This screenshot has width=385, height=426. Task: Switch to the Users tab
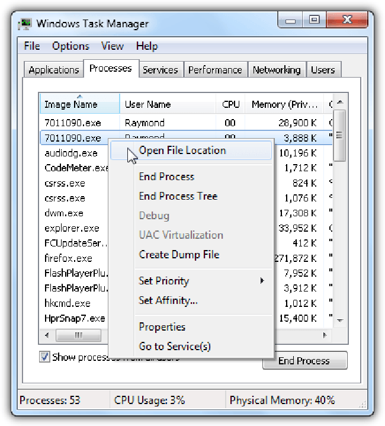click(323, 70)
